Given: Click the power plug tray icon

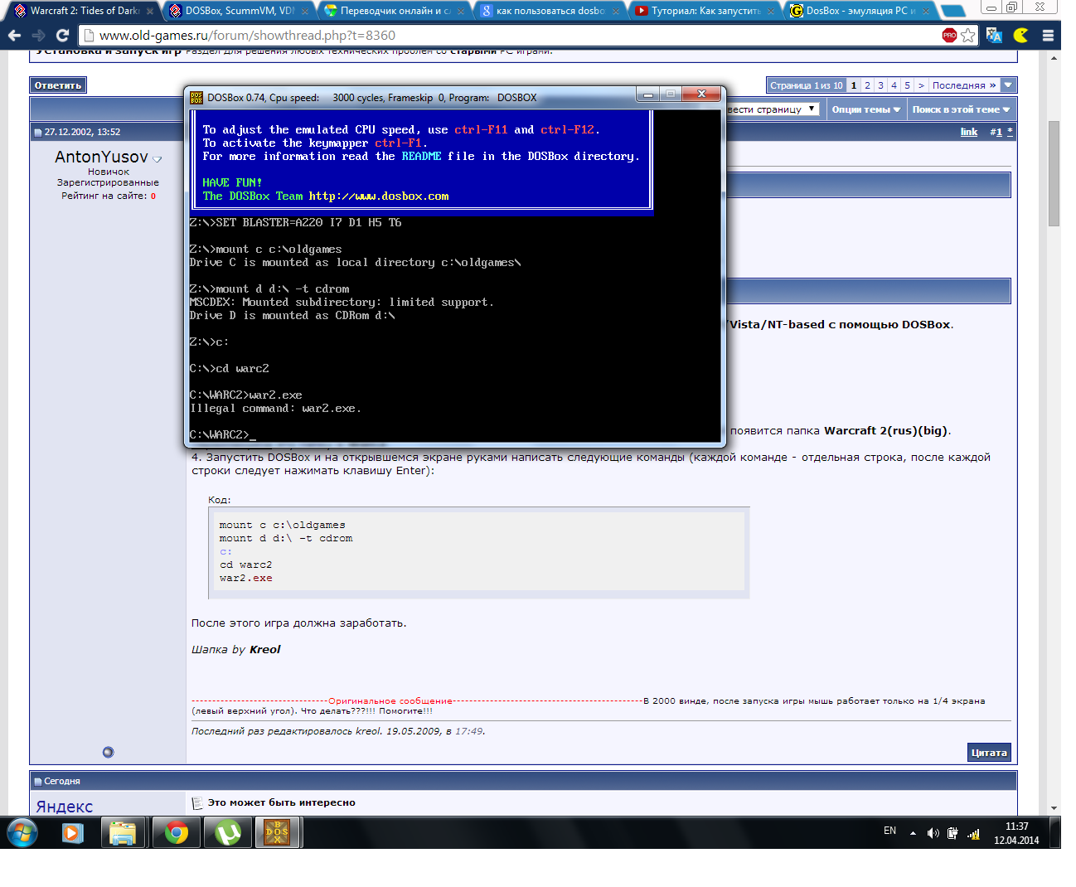Looking at the screenshot, I should pos(952,833).
